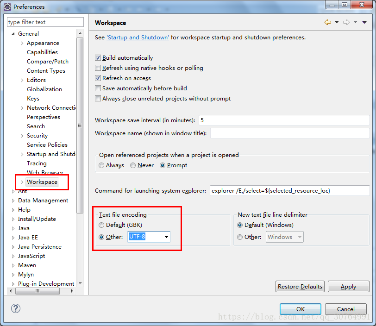Select Capabilities in the preferences tree
This screenshot has width=376, height=326.
coord(42,52)
